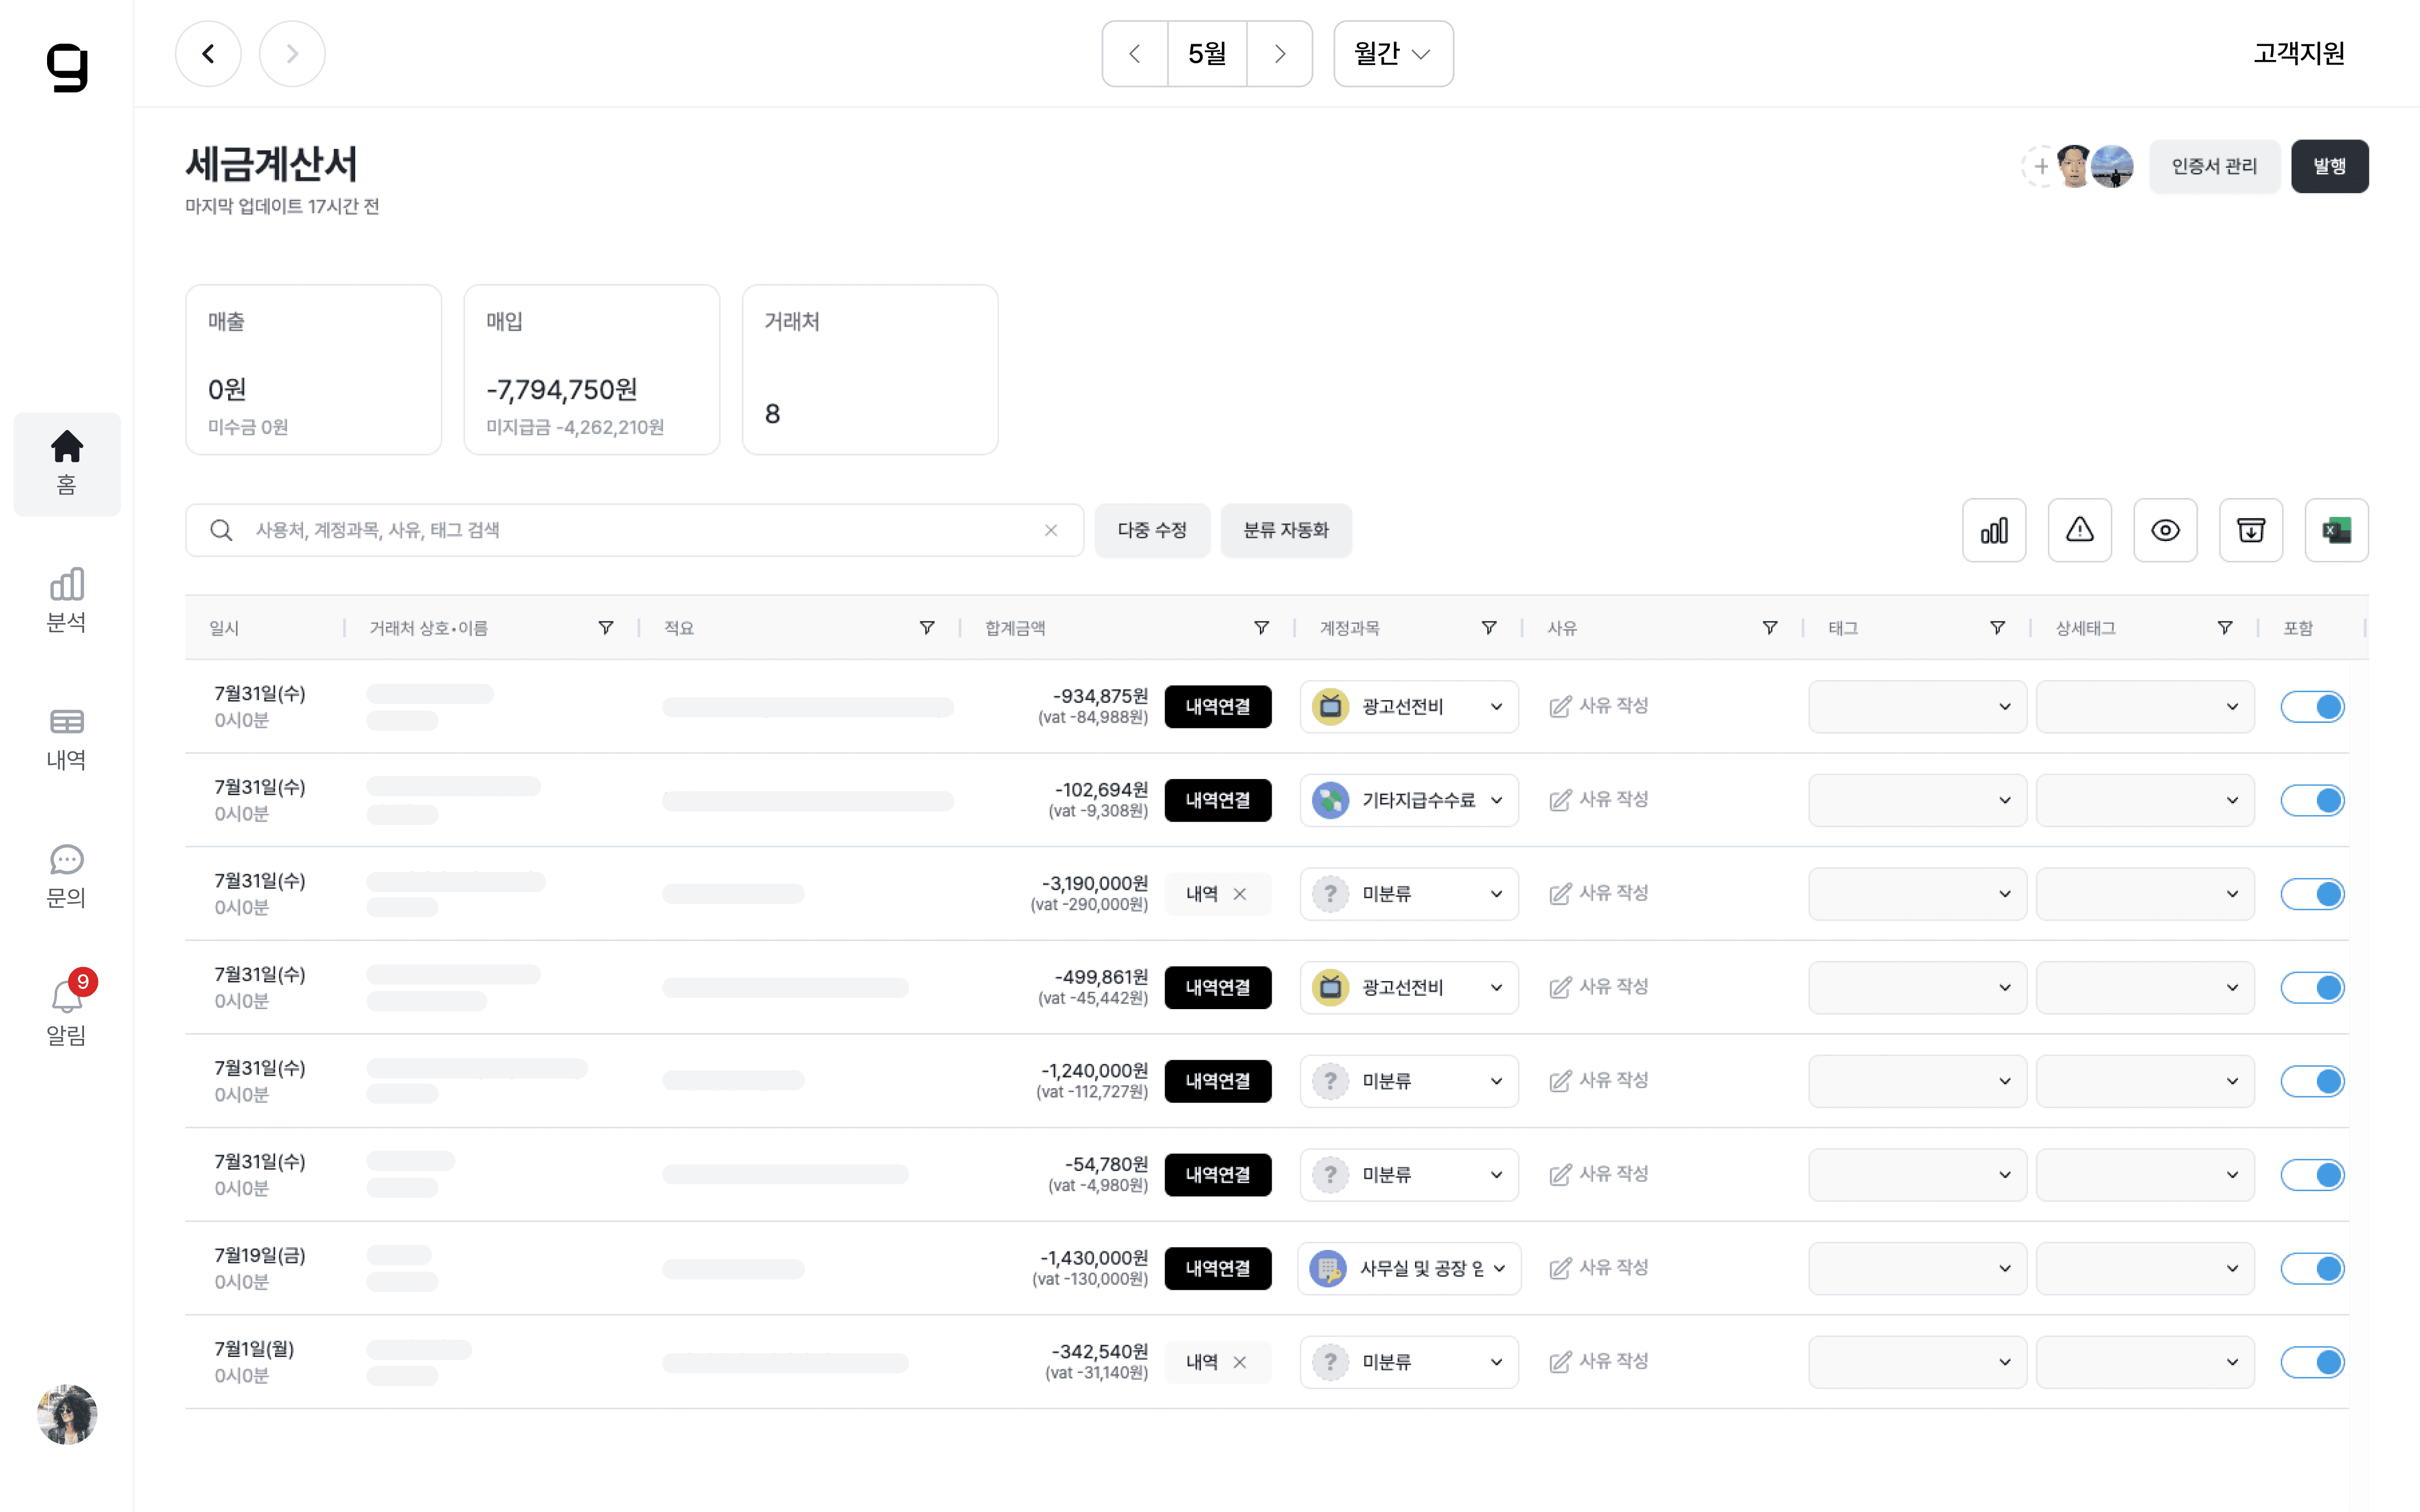The height and width of the screenshot is (1512, 2420).
Task: Open the warning triangle alerts icon
Action: tap(2079, 530)
